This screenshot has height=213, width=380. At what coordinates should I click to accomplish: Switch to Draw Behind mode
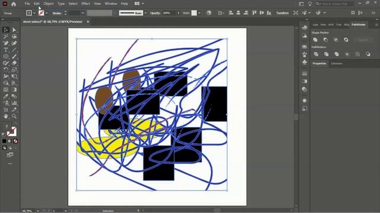(10, 148)
